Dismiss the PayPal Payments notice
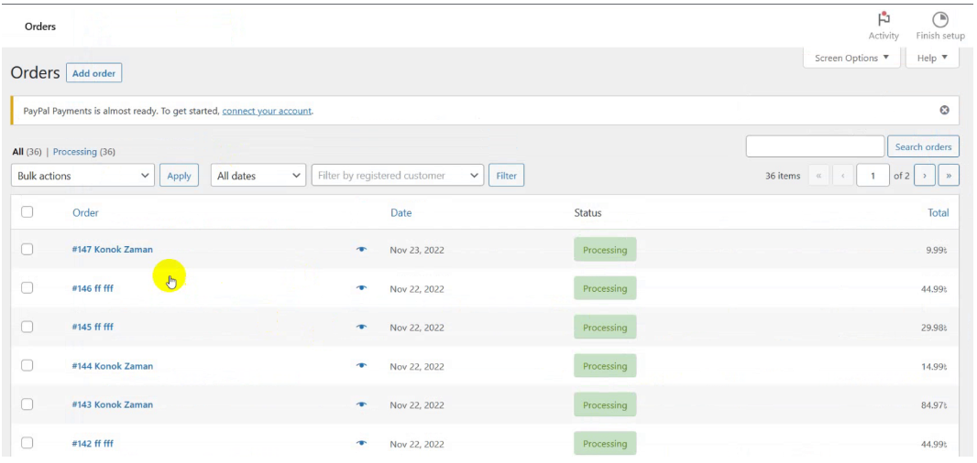This screenshot has height=463, width=977. click(x=945, y=110)
